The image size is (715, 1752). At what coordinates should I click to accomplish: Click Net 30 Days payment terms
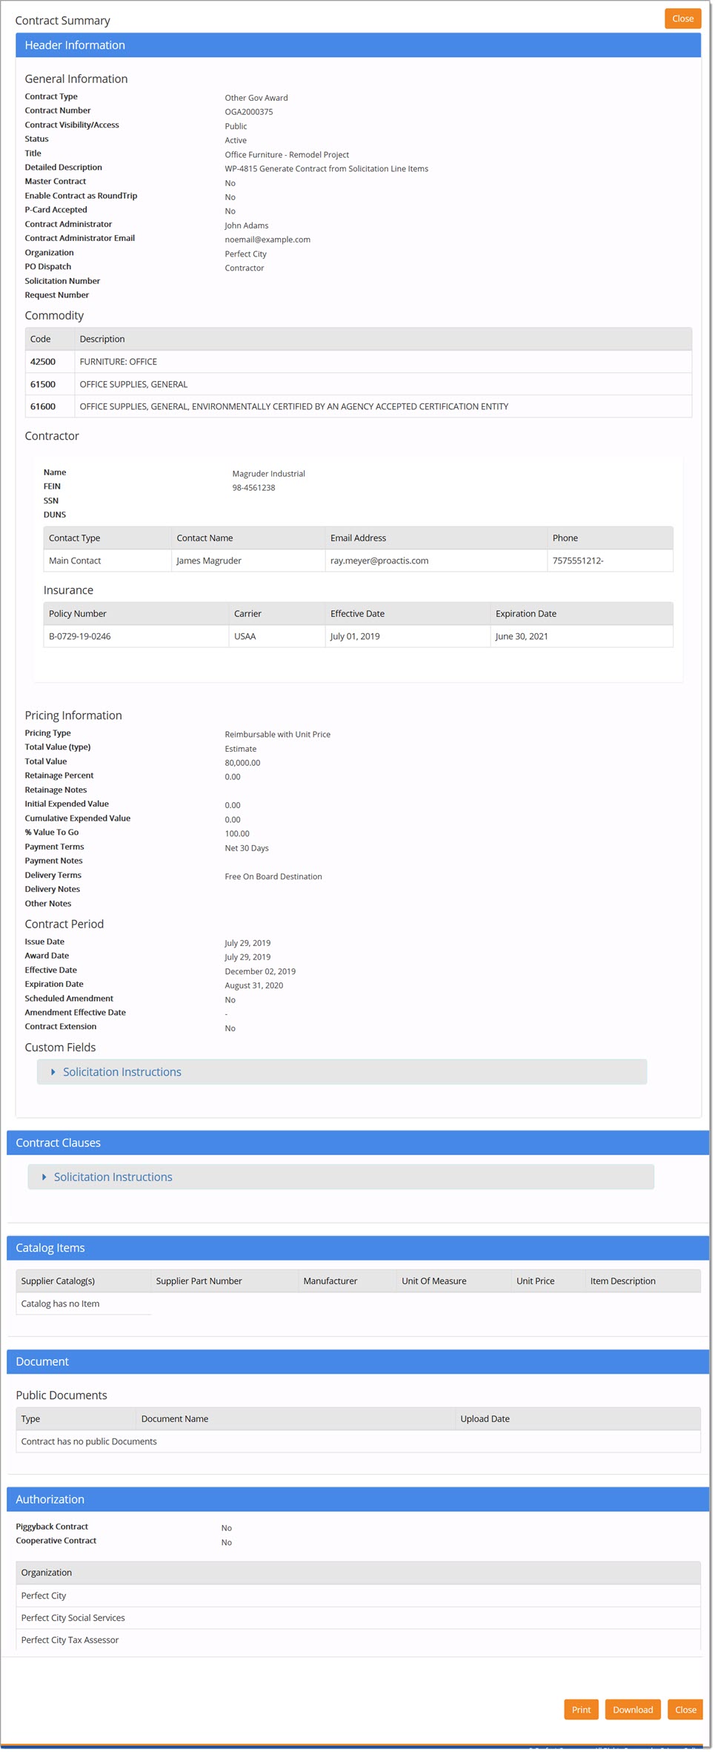coord(247,848)
